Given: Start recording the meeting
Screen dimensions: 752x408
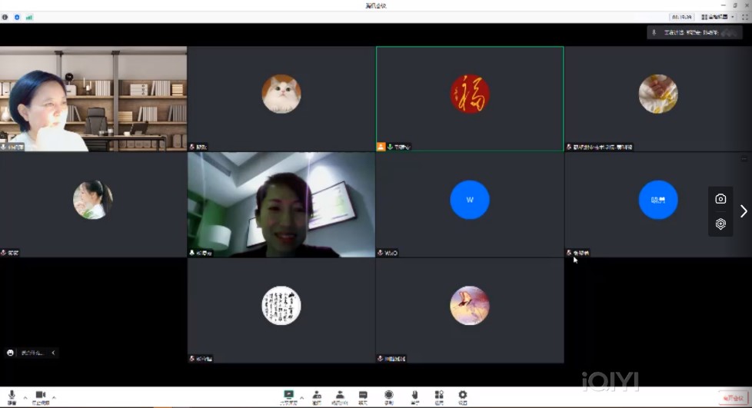Looking at the screenshot, I should [x=389, y=395].
